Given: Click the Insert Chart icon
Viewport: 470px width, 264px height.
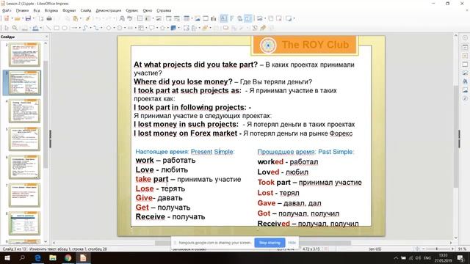Looking at the screenshot, I should 214,18.
